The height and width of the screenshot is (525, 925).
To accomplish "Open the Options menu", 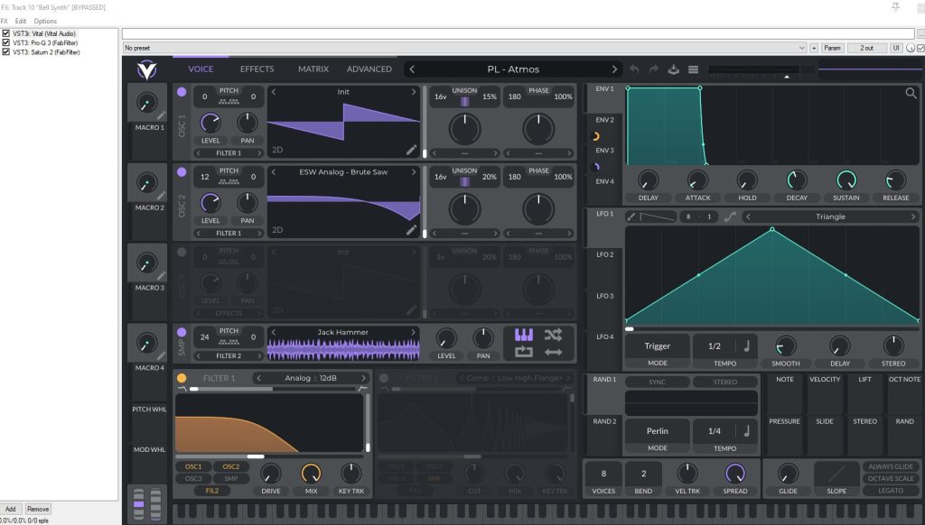I will tap(45, 21).
